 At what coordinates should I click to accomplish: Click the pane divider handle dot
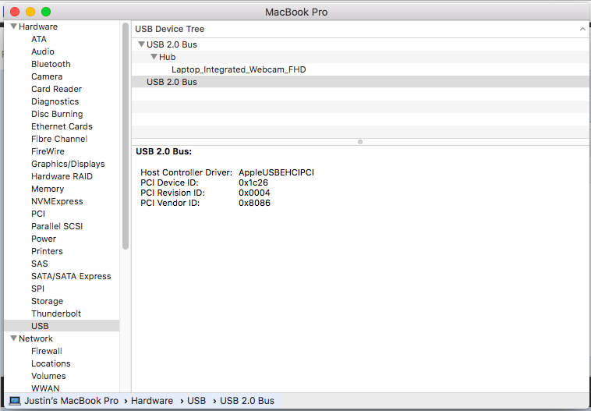tap(359, 142)
